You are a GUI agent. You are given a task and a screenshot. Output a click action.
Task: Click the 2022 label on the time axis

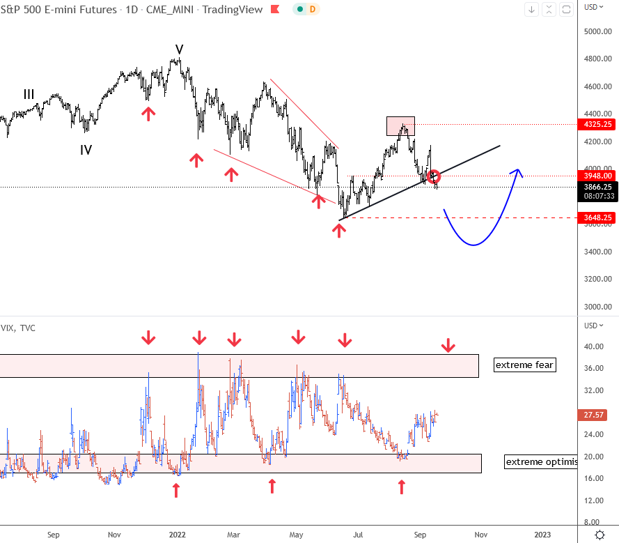click(x=178, y=535)
